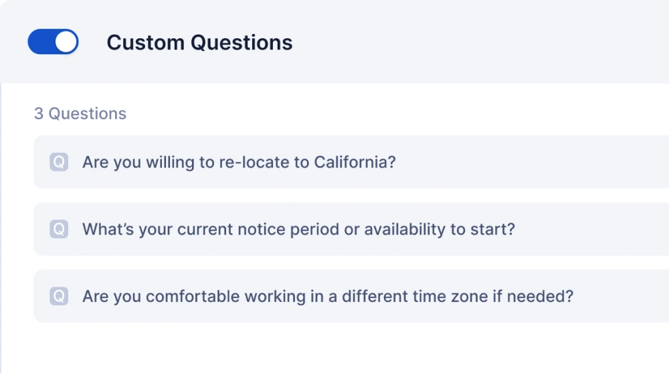Click the Q icon beside the time zone question
Viewport: 669px width, 373px height.
coord(59,296)
